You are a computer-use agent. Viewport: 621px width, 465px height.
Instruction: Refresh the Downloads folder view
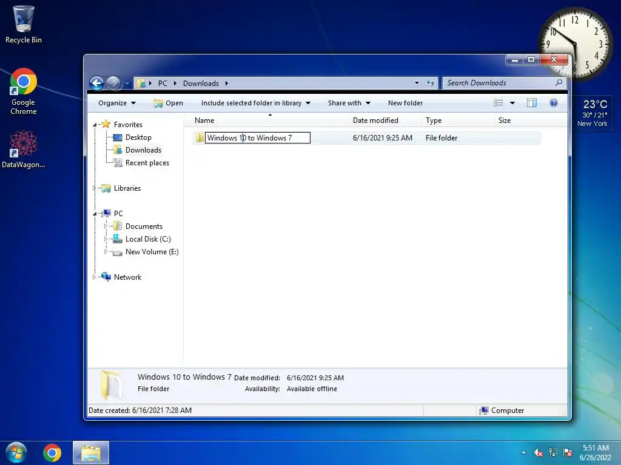coord(430,82)
